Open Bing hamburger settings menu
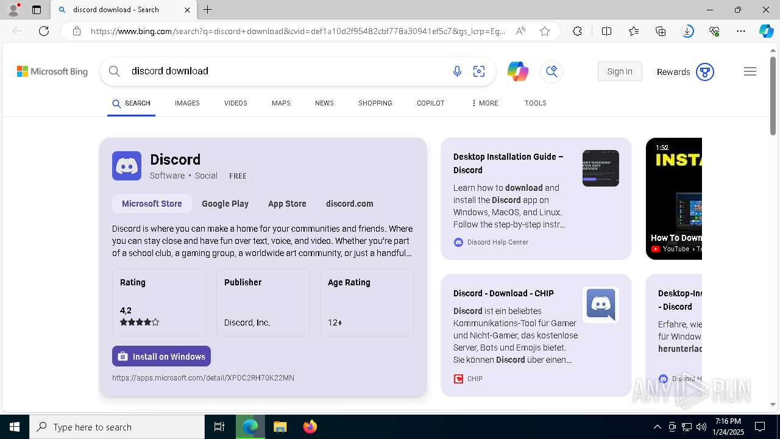 point(750,71)
